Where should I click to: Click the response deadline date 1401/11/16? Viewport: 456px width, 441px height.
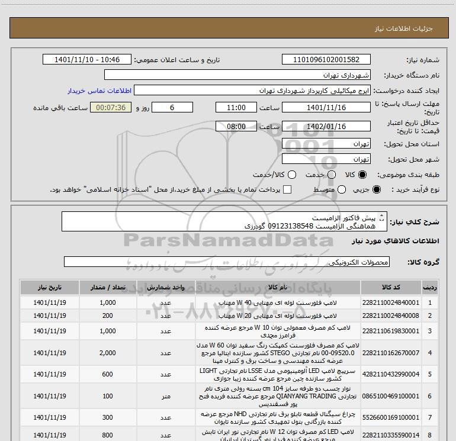tap(326, 107)
